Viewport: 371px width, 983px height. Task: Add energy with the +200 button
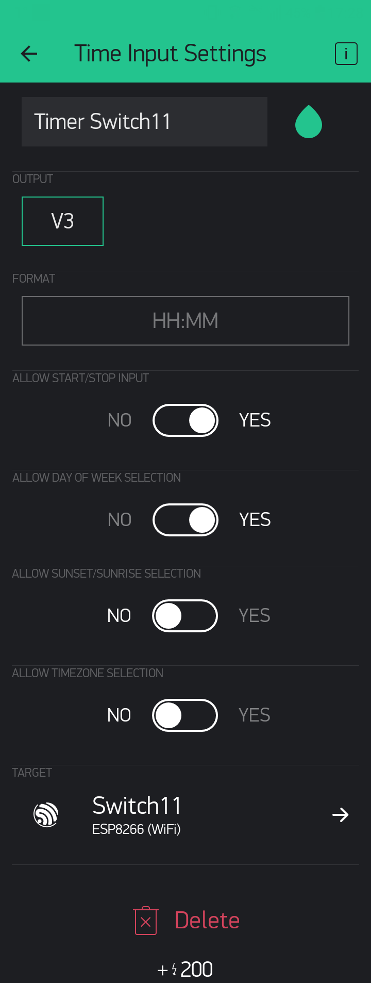pyautogui.click(x=185, y=969)
